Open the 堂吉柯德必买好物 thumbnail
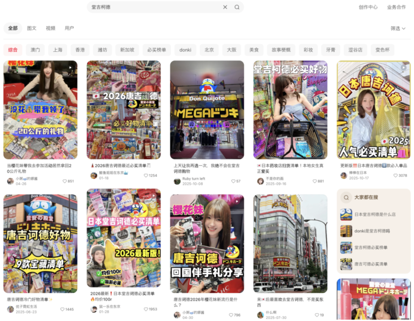The width and height of the screenshot is (414, 321). click(x=291, y=110)
